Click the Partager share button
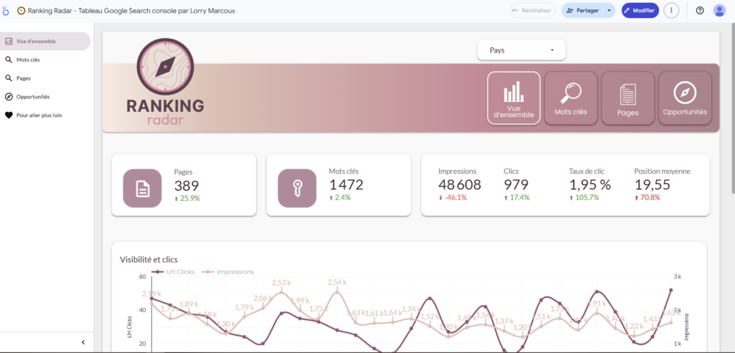Image resolution: width=735 pixels, height=353 pixels. tap(582, 11)
